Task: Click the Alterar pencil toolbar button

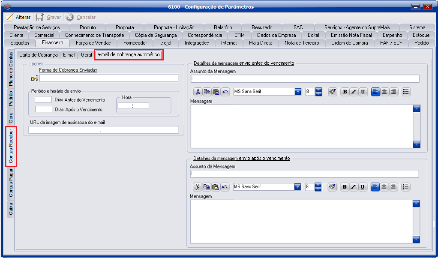Action: [x=18, y=17]
